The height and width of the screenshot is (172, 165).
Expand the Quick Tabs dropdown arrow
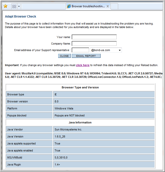(x=19, y=6)
